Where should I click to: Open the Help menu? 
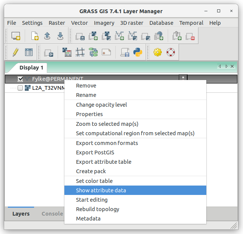215,23
